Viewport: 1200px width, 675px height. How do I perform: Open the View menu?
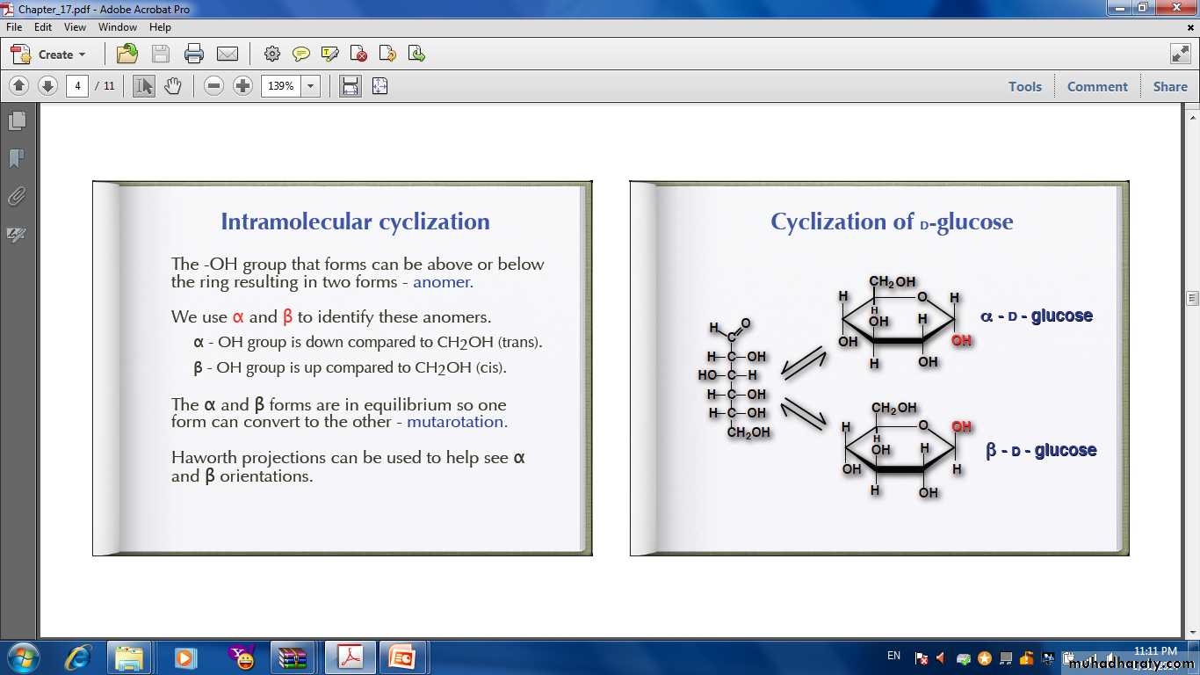75,27
